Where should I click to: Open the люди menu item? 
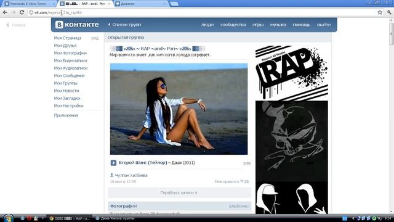(207, 25)
